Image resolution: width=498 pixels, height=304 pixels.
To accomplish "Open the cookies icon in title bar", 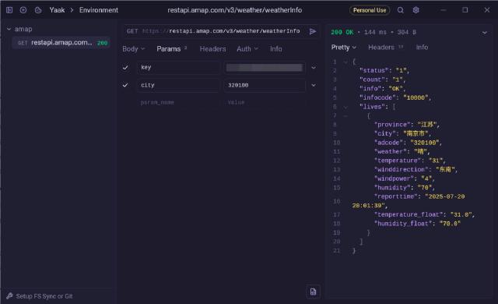I will tap(38, 10).
